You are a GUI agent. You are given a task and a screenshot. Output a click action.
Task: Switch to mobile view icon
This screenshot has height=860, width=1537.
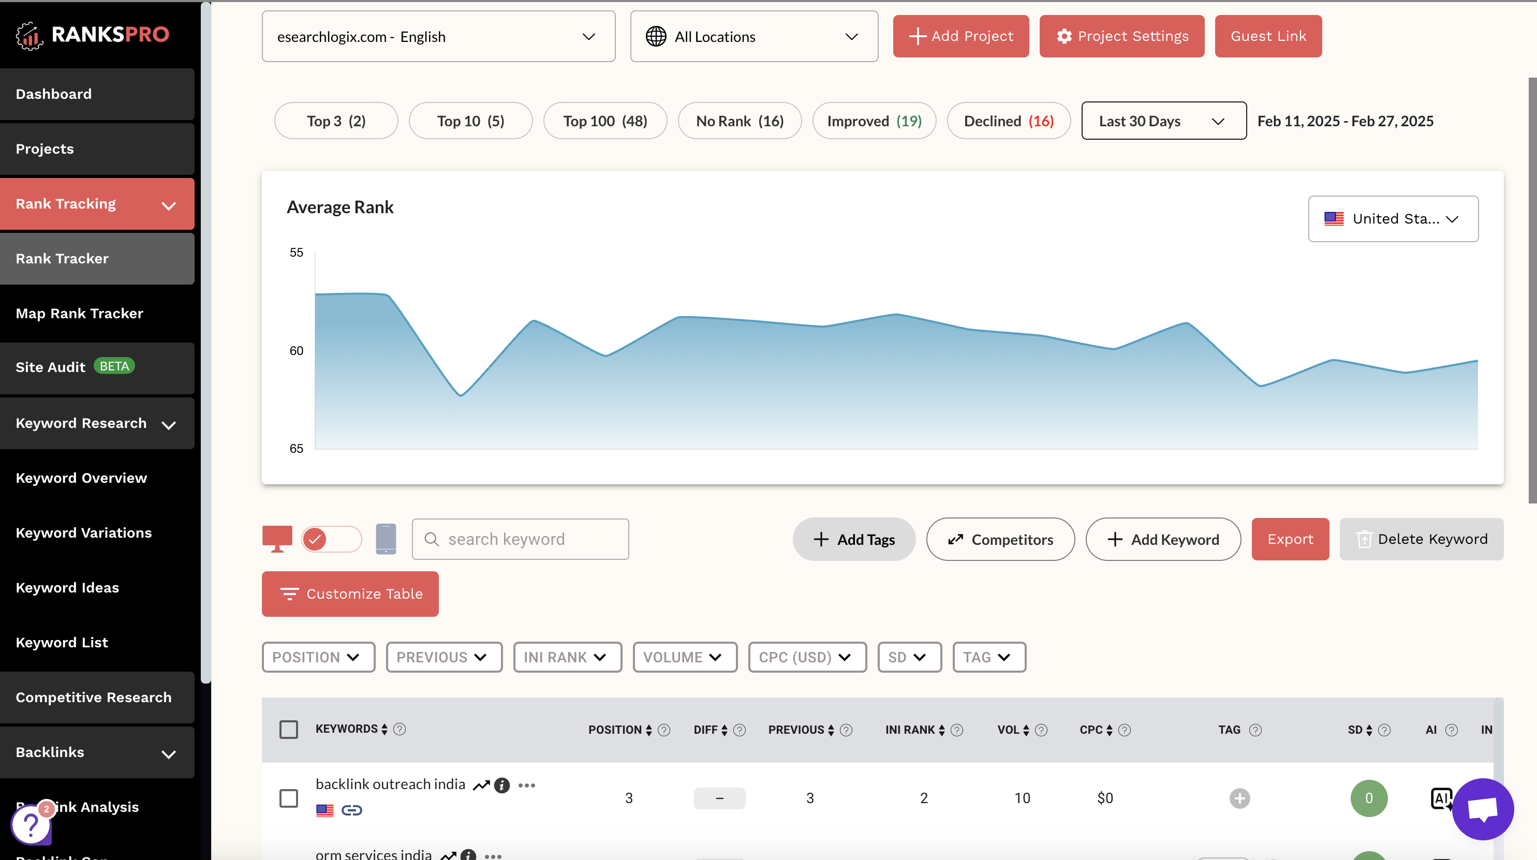click(387, 539)
